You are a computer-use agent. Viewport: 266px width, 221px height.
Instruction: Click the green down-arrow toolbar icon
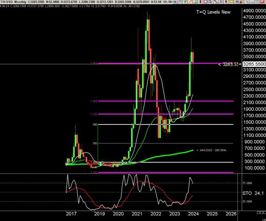pyautogui.click(x=185, y=2)
